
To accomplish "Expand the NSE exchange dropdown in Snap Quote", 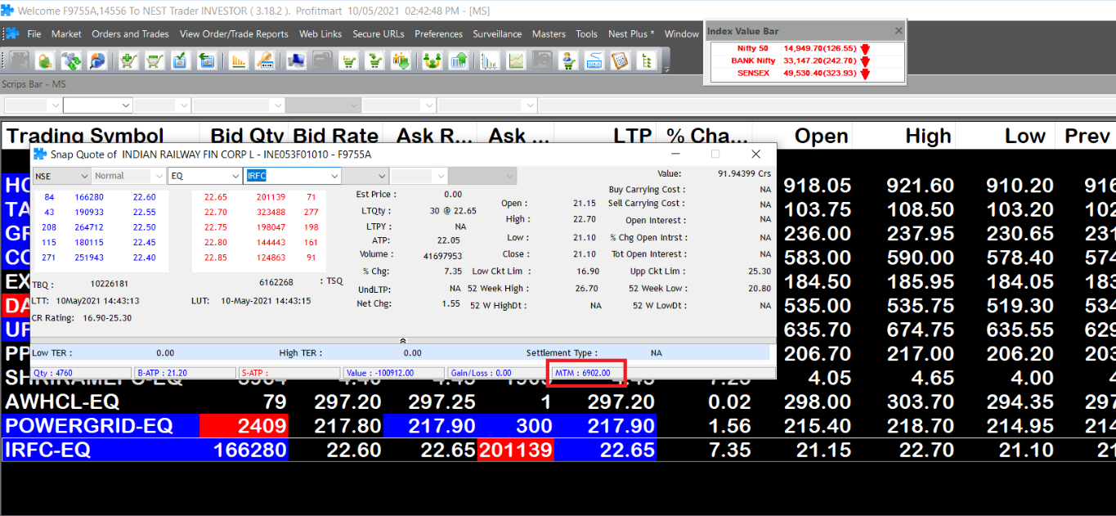I will [83, 176].
